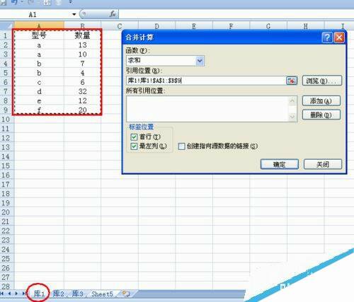Viewport: 354px width, 302px height.
Task: Click inside the 引用位置 input field
Action: (205, 81)
